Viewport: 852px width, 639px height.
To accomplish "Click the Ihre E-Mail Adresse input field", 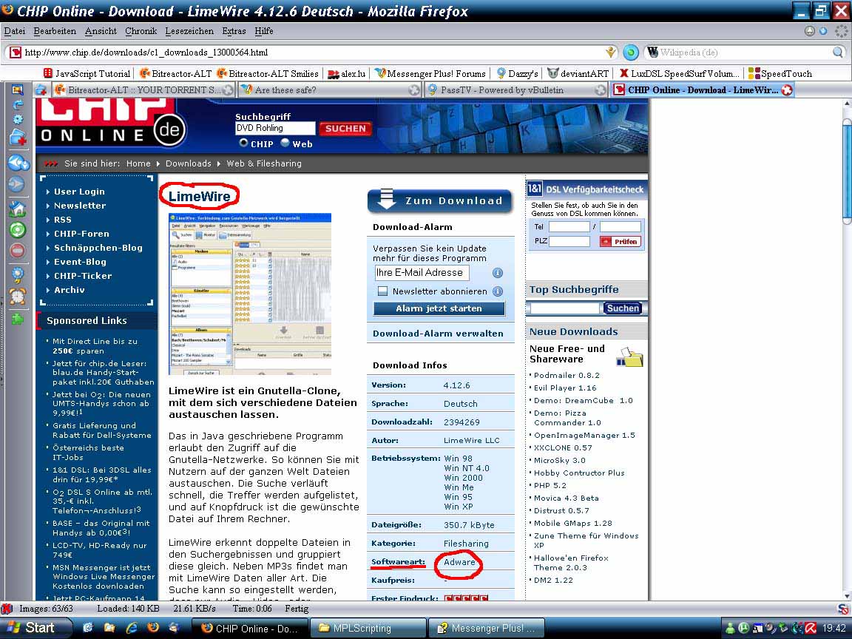I will 421,272.
